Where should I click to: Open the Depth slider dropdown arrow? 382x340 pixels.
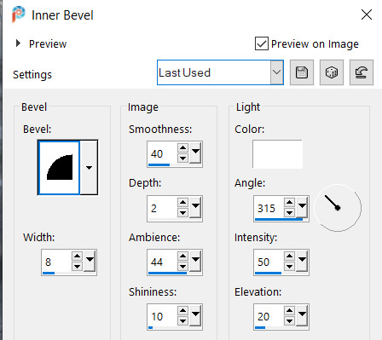pos(195,207)
